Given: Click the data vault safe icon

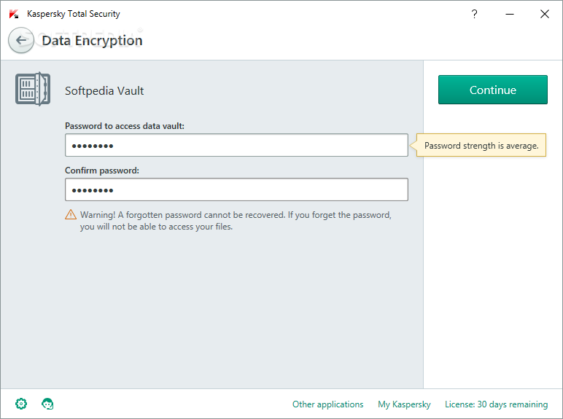Looking at the screenshot, I should (x=32, y=90).
